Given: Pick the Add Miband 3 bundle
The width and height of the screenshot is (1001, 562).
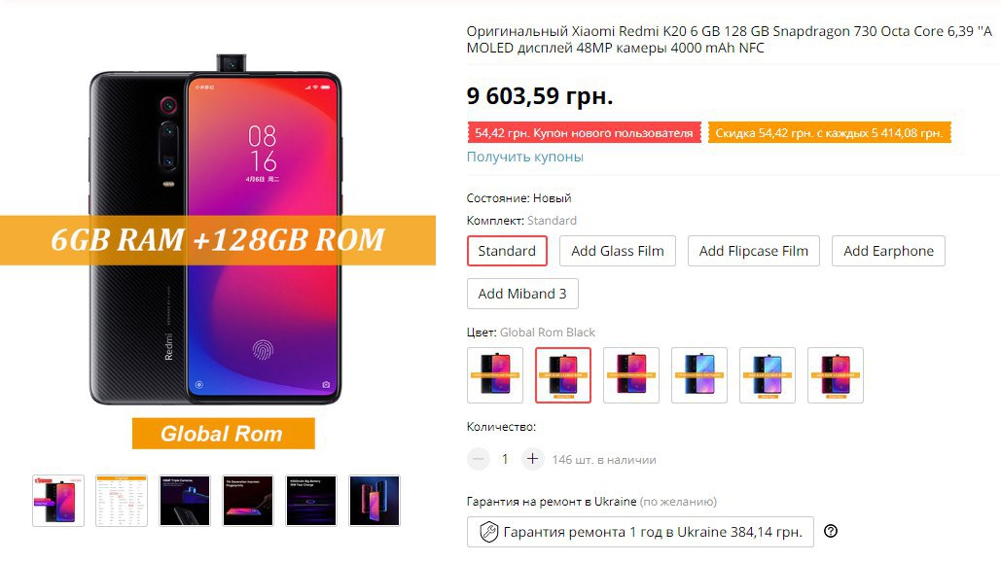Looking at the screenshot, I should (x=522, y=294).
